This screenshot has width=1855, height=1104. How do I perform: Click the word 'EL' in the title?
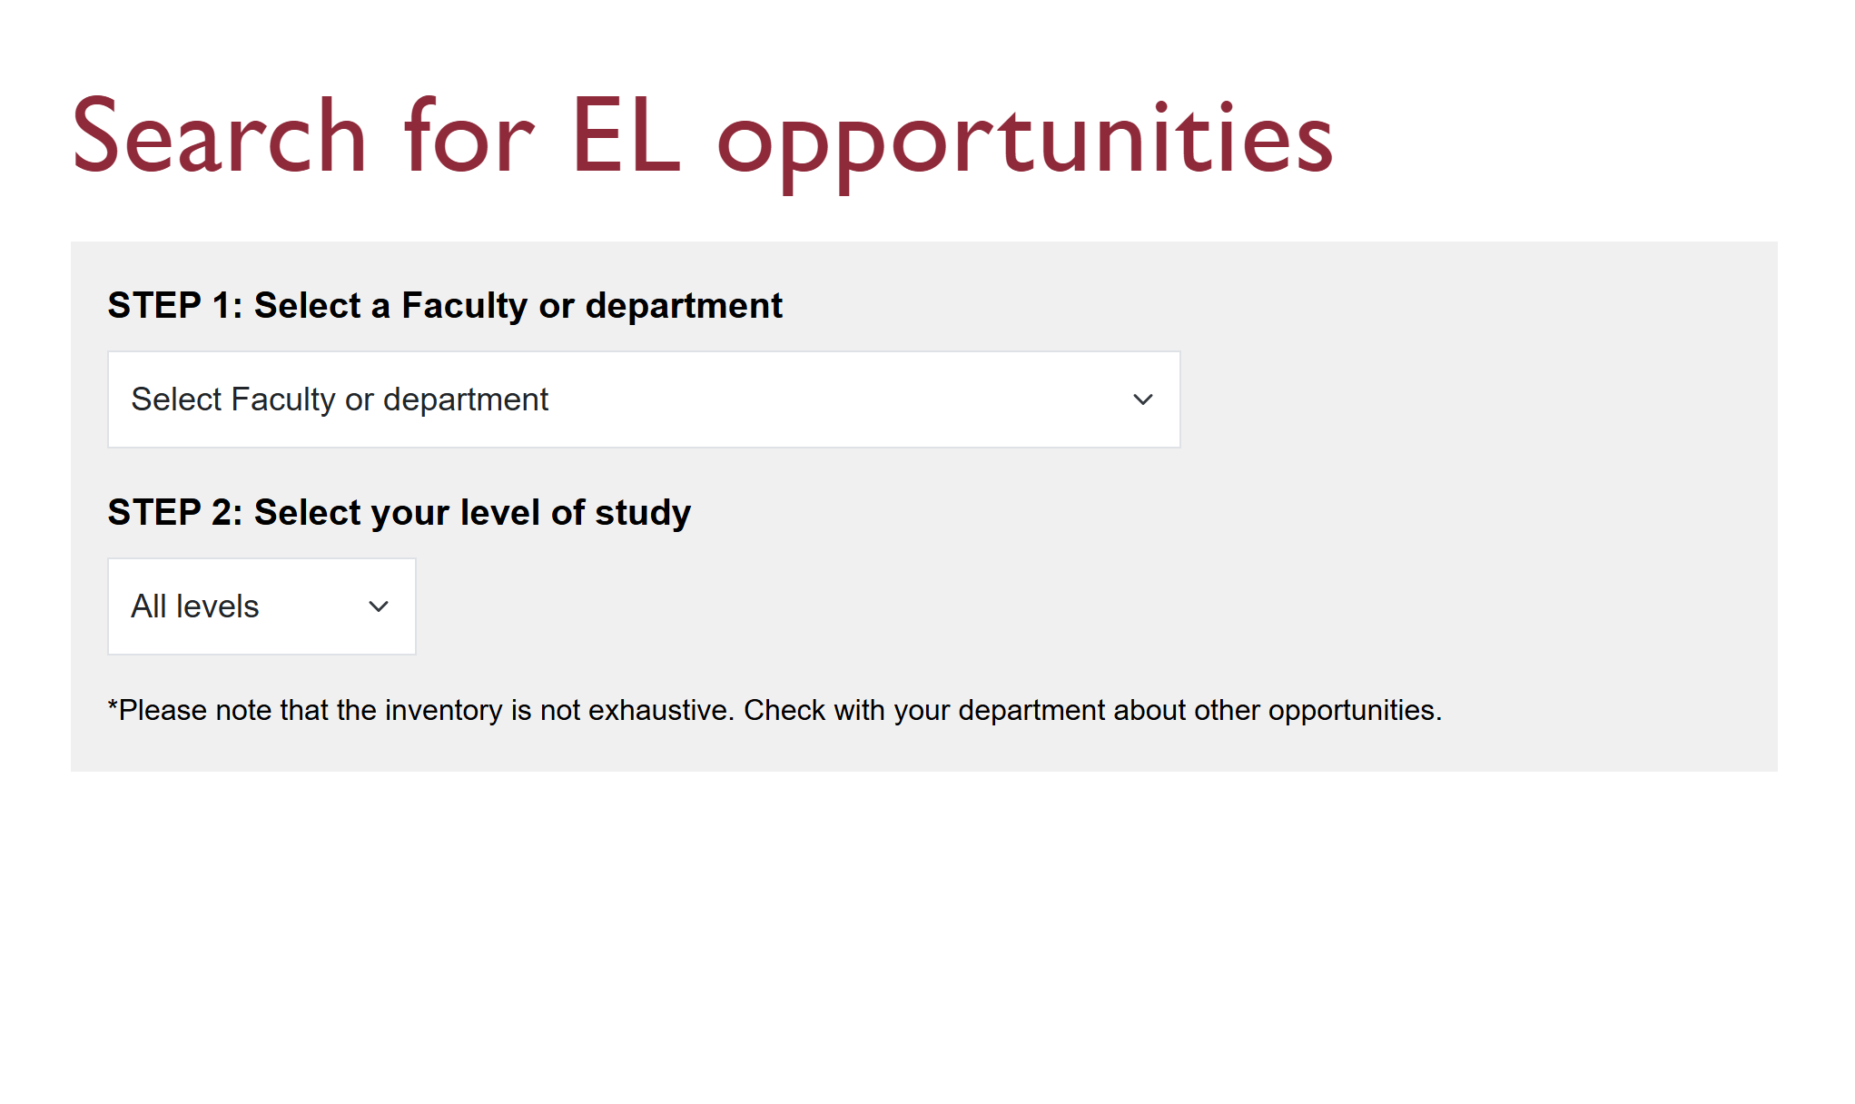[626, 136]
